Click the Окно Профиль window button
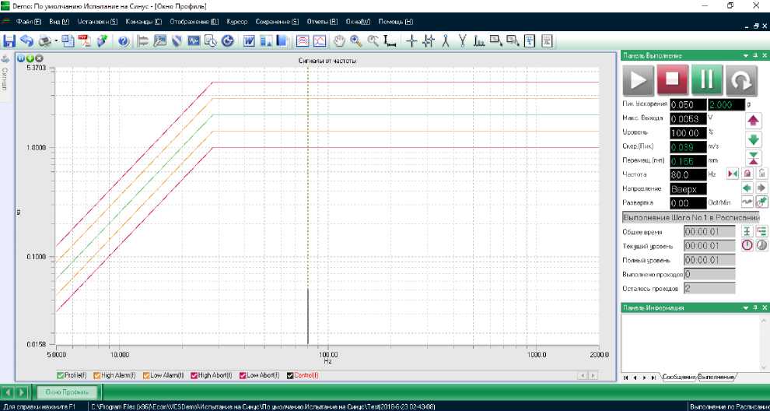 coord(66,392)
